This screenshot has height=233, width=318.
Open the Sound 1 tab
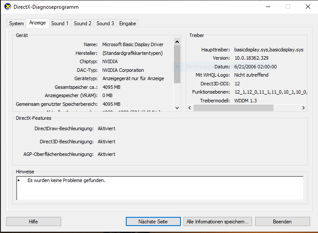[59, 24]
